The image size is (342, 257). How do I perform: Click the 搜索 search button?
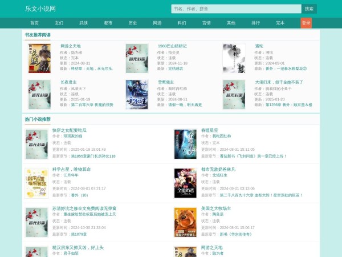click(309, 9)
